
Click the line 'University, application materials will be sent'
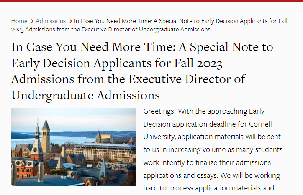(x=212, y=137)
